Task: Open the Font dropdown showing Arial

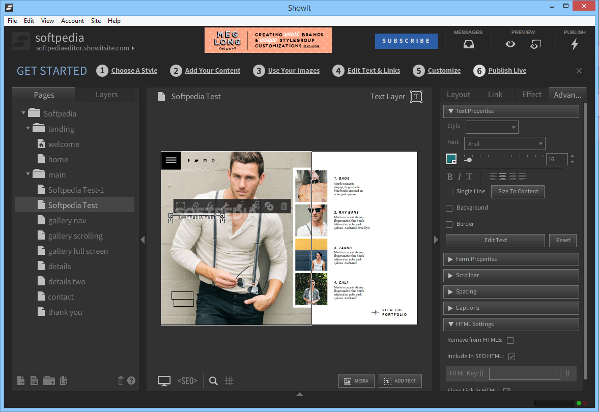Action: pyautogui.click(x=505, y=143)
